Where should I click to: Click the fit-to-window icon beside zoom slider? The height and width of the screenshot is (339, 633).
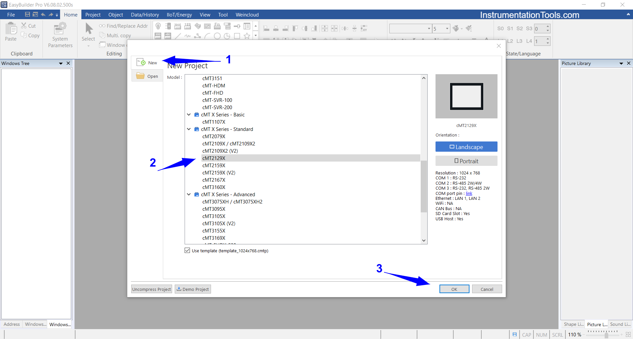tap(628, 334)
